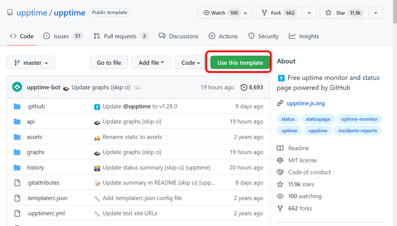The width and height of the screenshot is (397, 226).
Task: Expand the Watch dropdown arrow
Action: click(x=246, y=13)
